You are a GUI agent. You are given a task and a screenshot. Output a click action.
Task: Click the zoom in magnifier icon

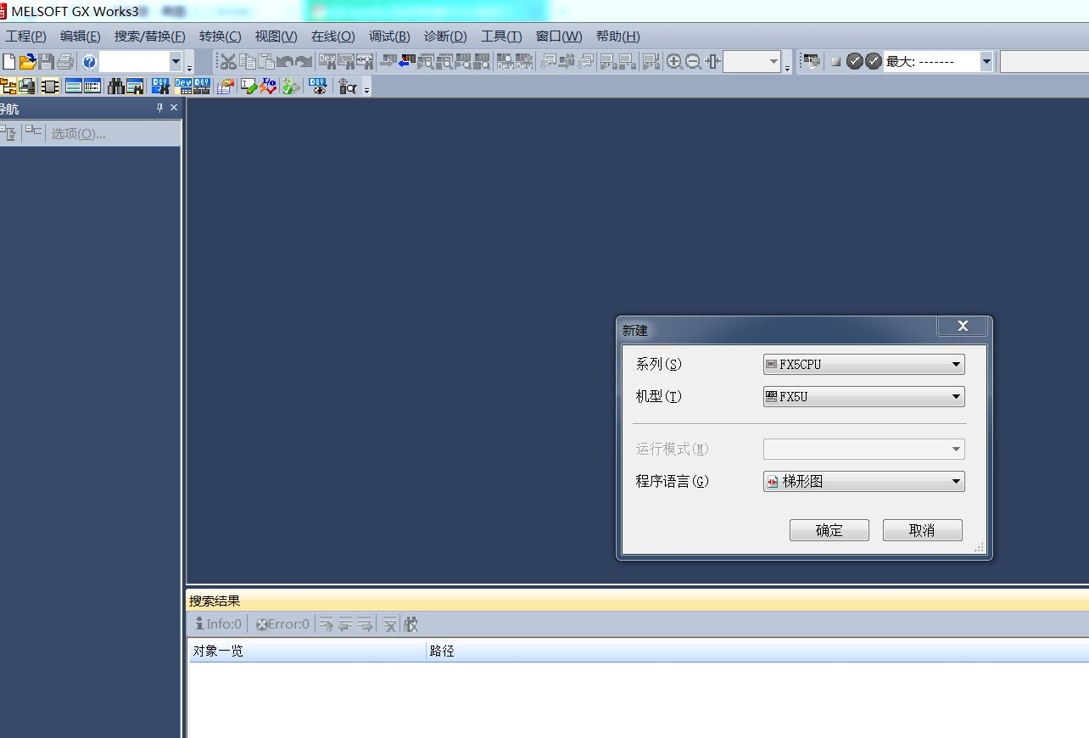click(x=674, y=61)
